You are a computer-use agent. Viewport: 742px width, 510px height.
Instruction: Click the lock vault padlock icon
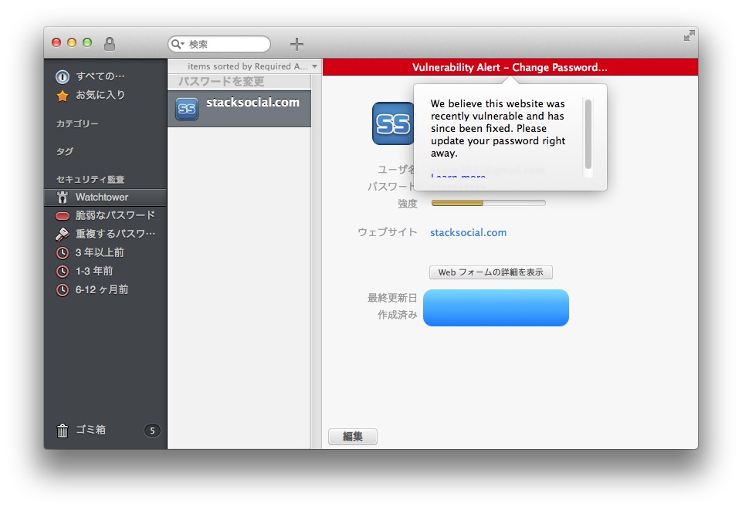[x=110, y=43]
